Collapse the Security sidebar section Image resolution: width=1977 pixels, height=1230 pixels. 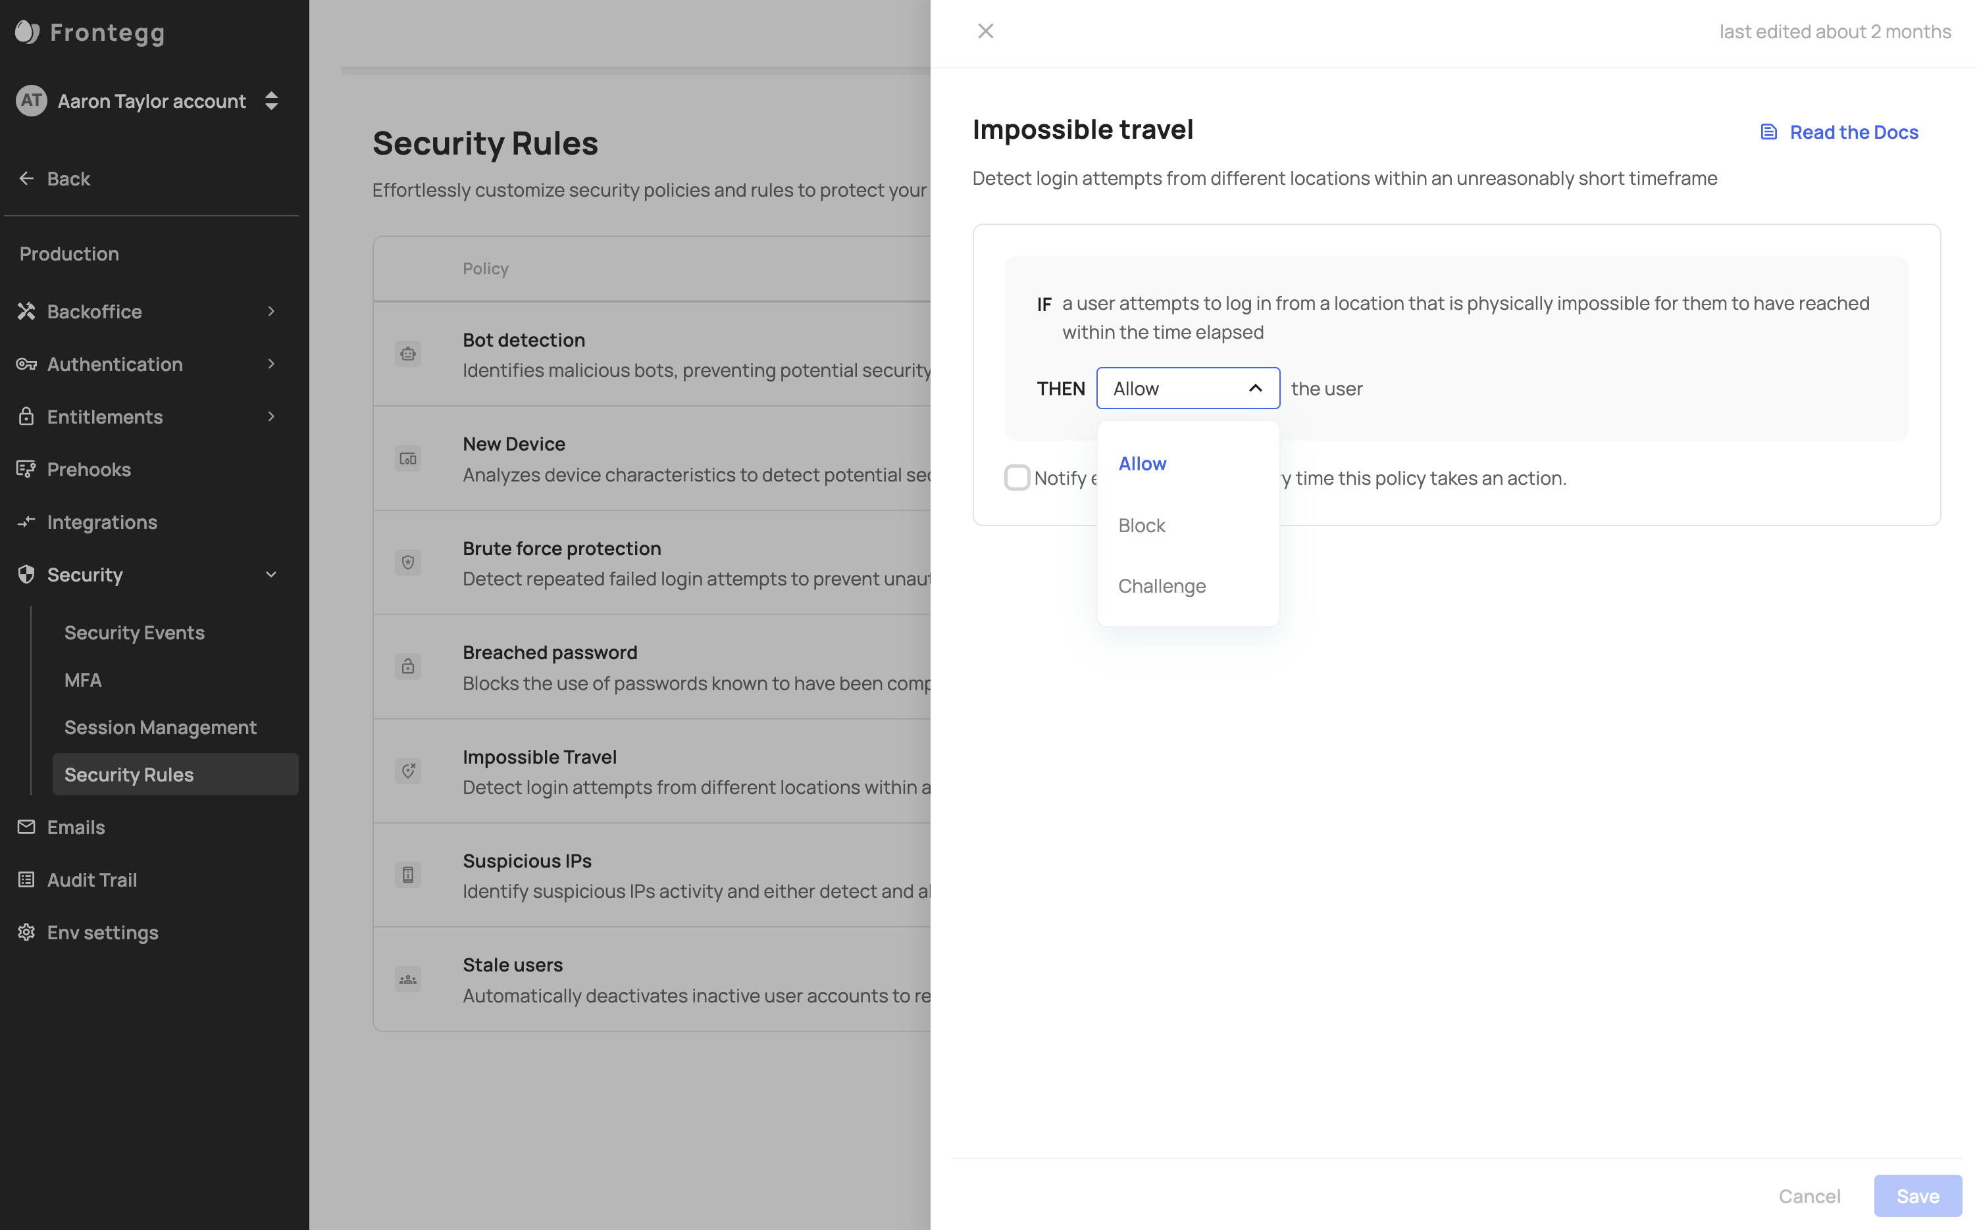tap(271, 575)
